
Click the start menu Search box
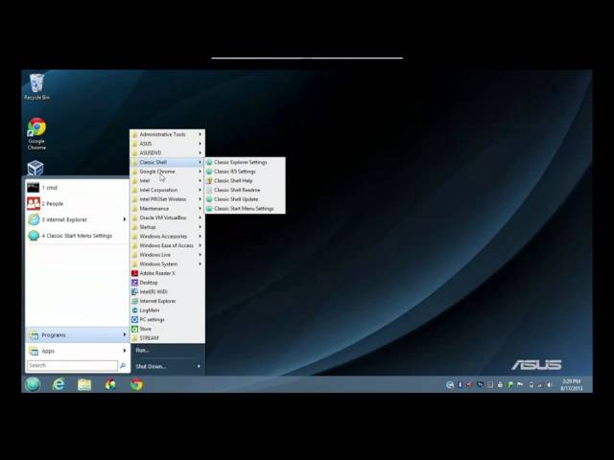73,365
